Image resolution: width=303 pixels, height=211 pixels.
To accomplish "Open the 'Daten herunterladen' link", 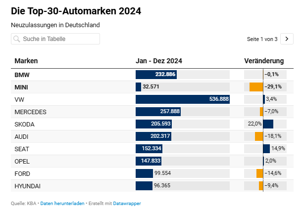I will point(62,204).
